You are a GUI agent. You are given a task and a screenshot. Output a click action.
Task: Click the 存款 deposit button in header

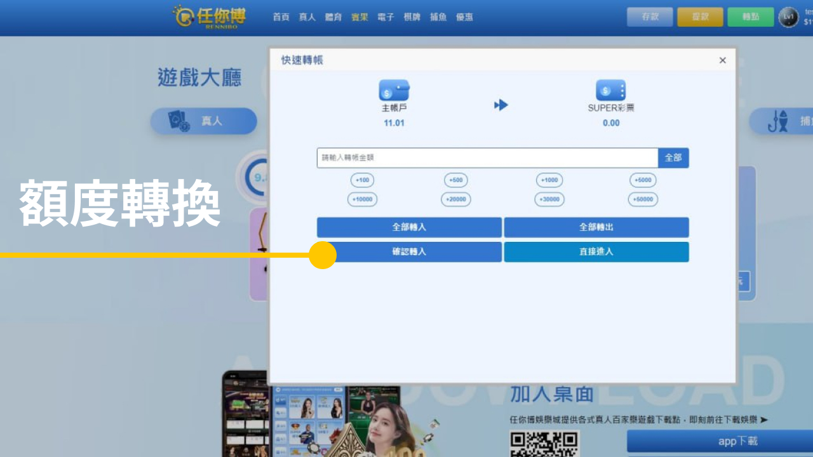coord(649,17)
